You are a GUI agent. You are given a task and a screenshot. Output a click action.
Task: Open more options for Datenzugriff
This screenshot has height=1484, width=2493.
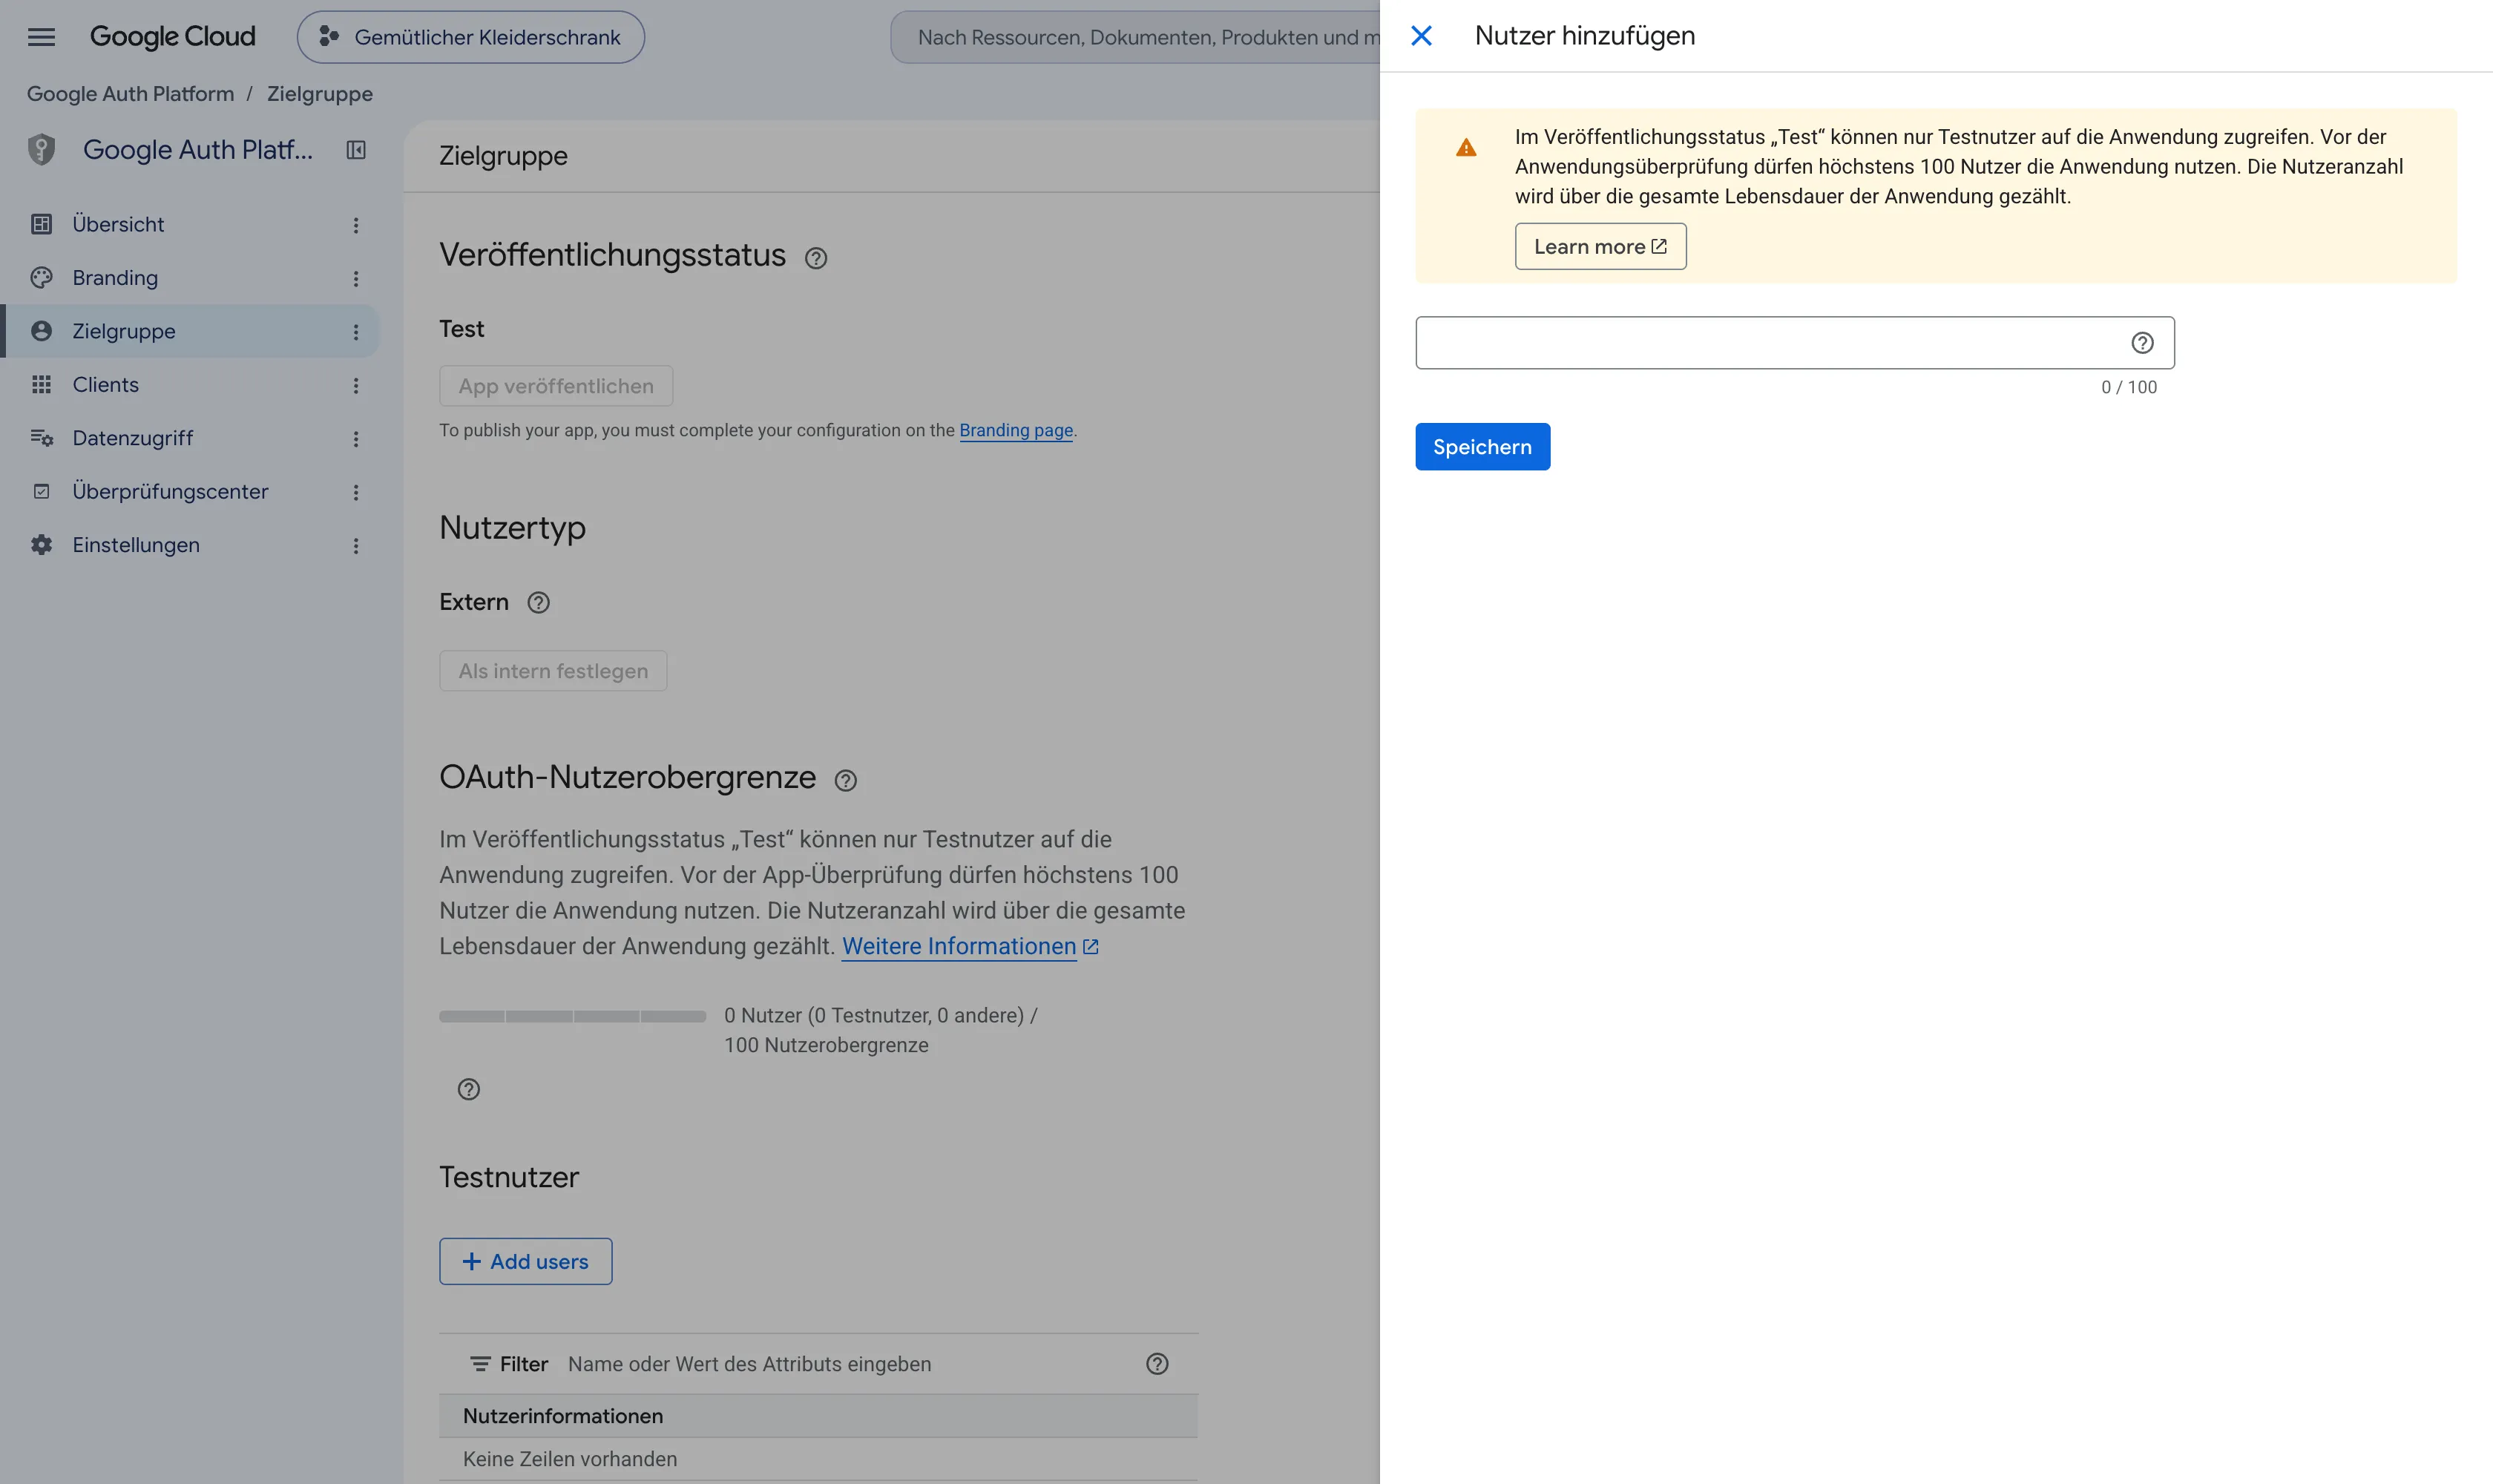click(356, 439)
